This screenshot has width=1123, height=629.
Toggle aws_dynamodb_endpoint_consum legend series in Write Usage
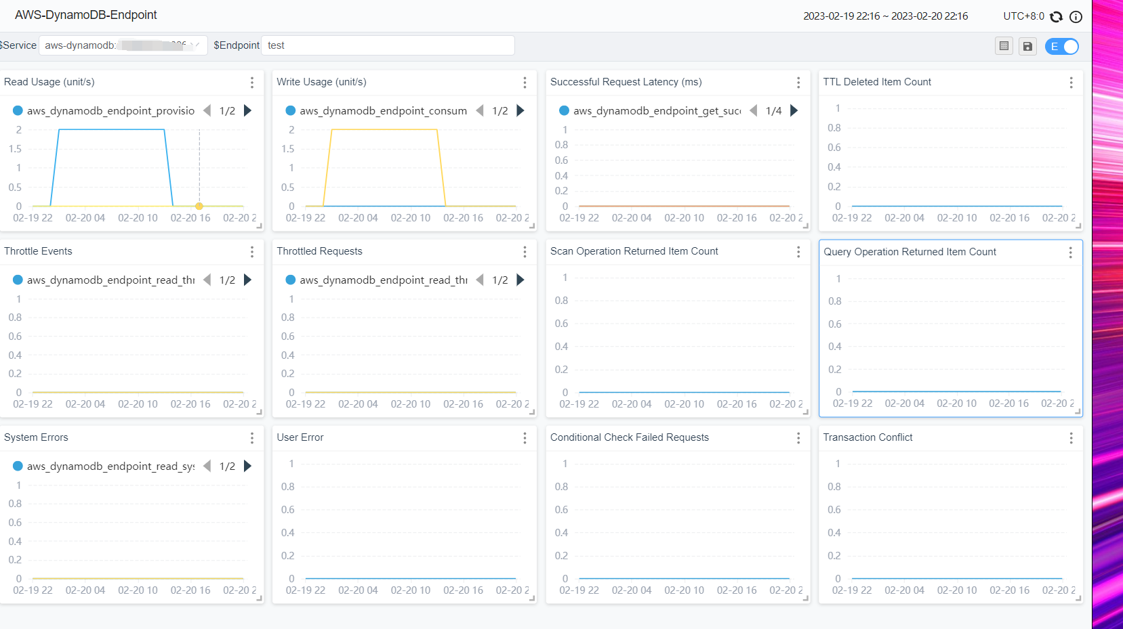click(x=376, y=110)
